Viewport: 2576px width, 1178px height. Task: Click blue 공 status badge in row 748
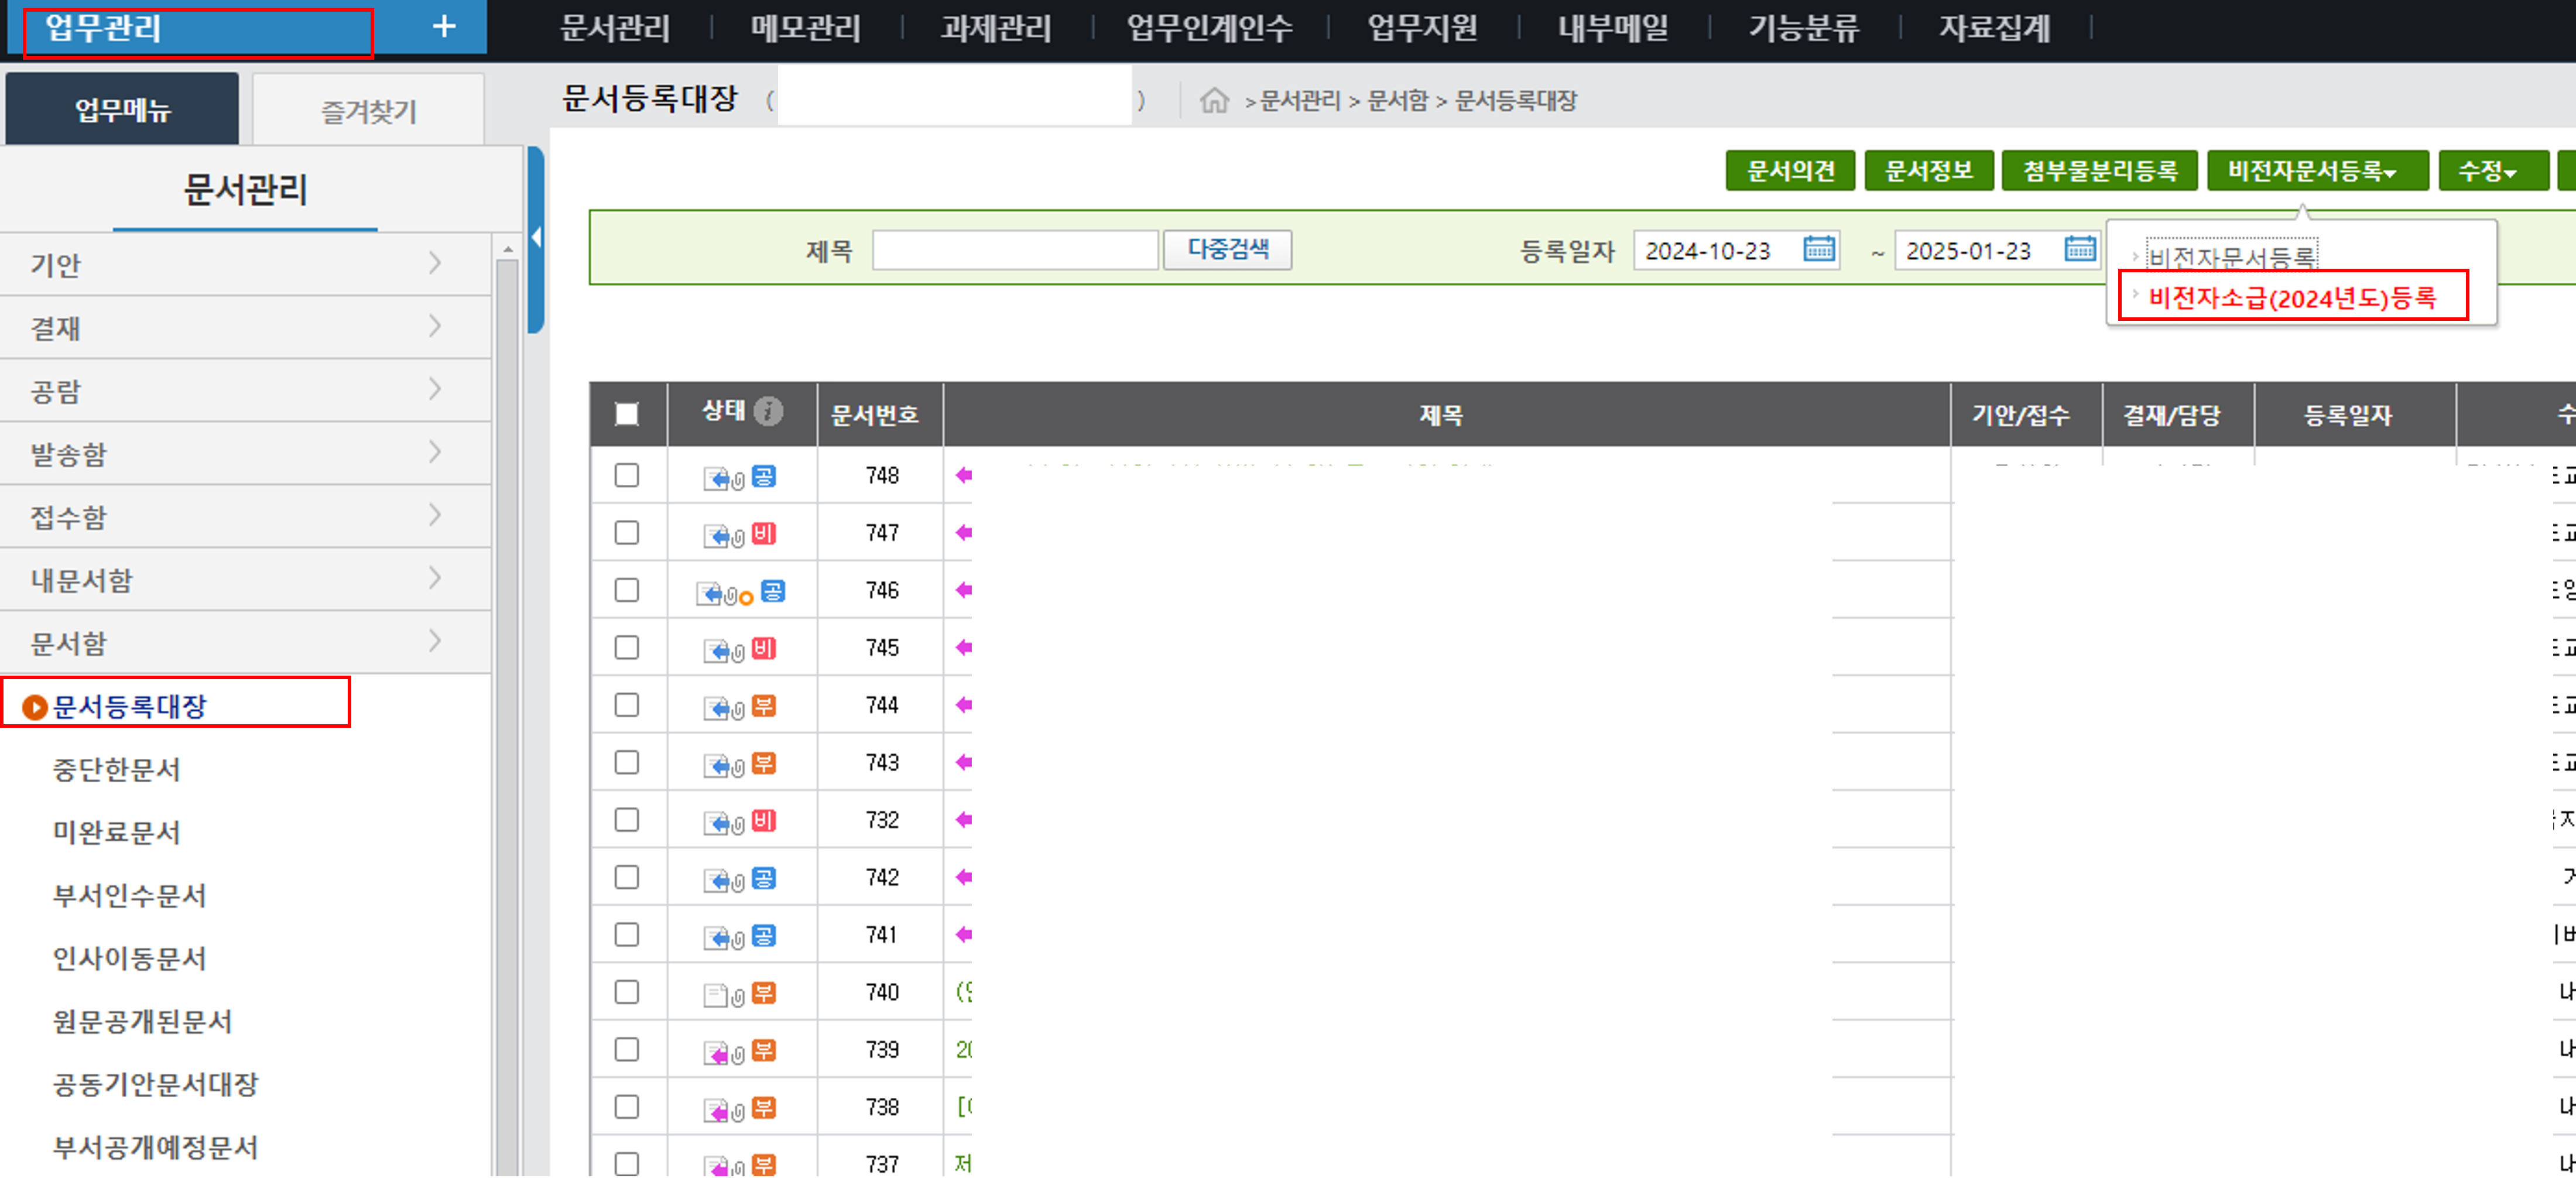(764, 476)
